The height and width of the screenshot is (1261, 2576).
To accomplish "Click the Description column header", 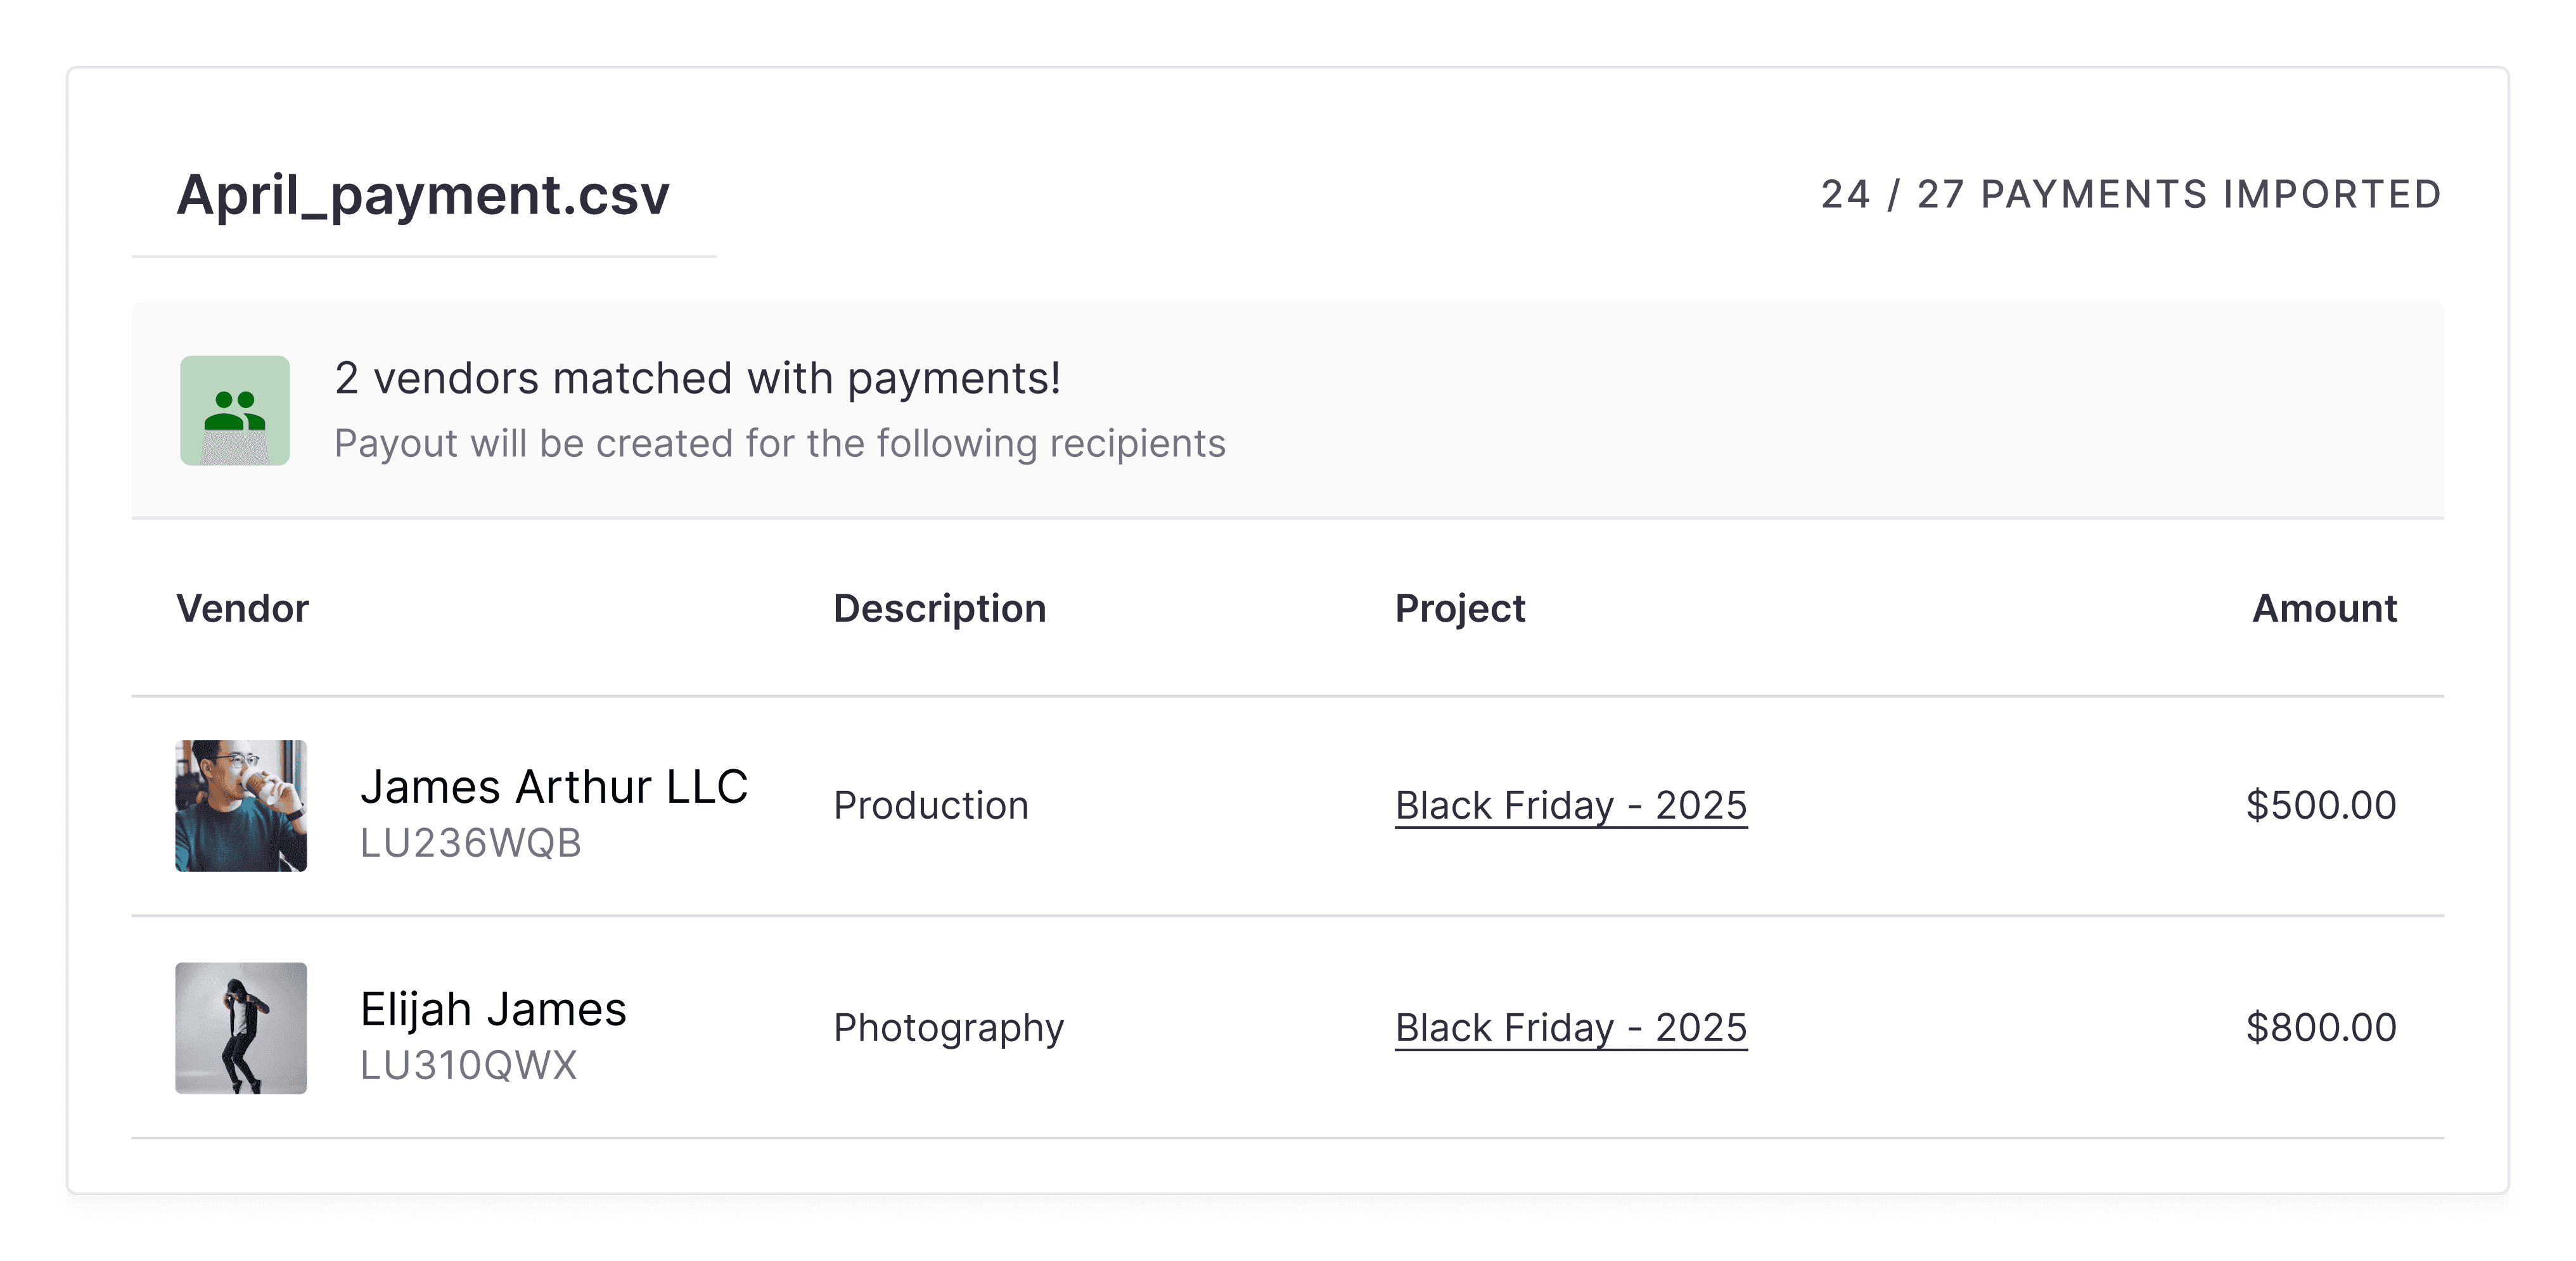I will click(940, 608).
